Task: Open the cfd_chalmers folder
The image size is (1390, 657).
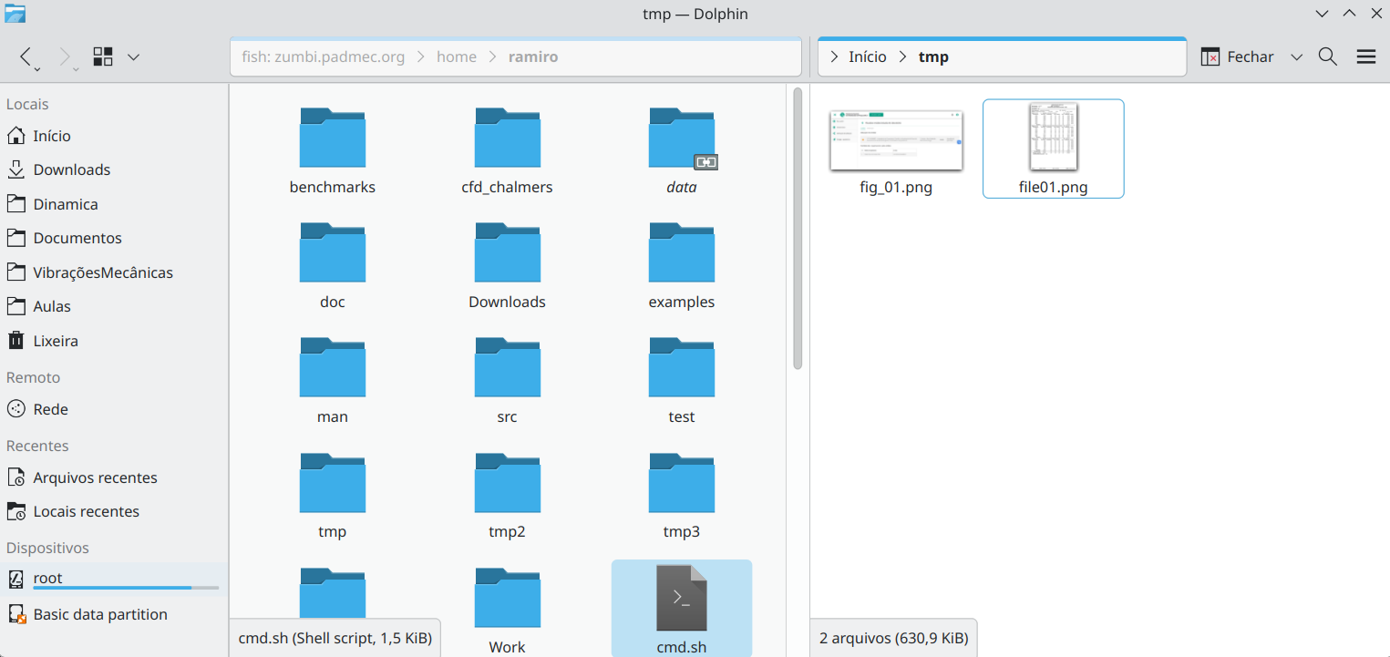Action: click(x=507, y=150)
